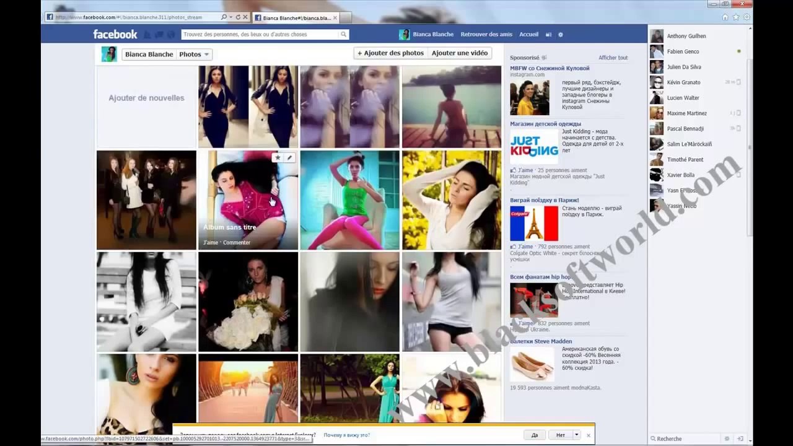Open messages icon in Facebook header
This screenshot has height=446, width=793.
tap(159, 35)
